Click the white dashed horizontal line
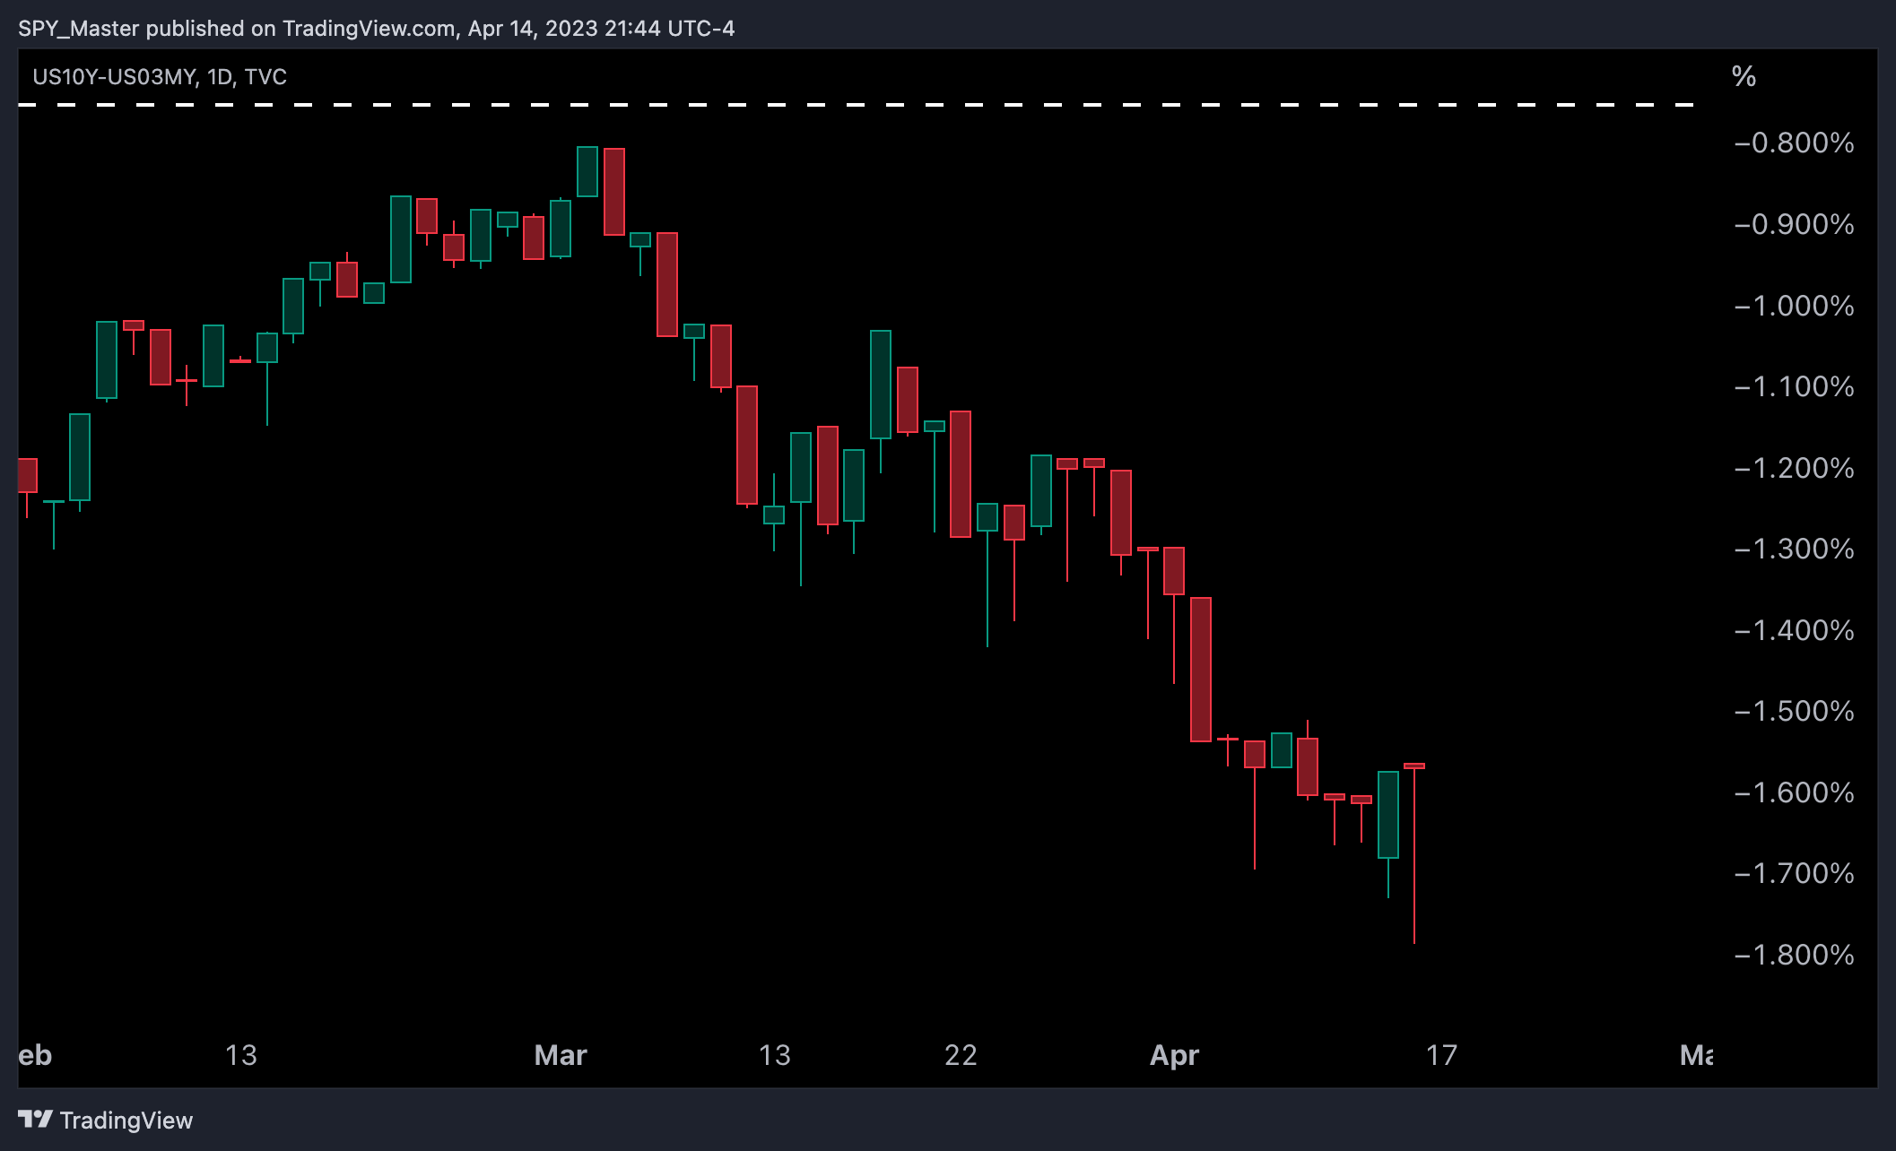Viewport: 1896px width, 1151px height. tap(857, 105)
